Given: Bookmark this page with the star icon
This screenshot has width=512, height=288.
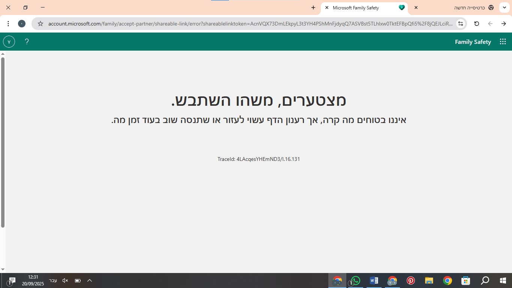Looking at the screenshot, I should tap(40, 24).
